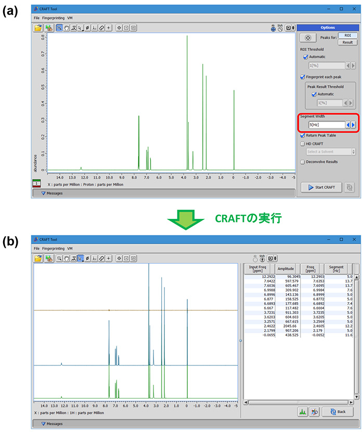Image resolution: width=364 pixels, height=432 pixels.
Task: Click the refresh icon beside Start CRAFT
Action: [349, 187]
